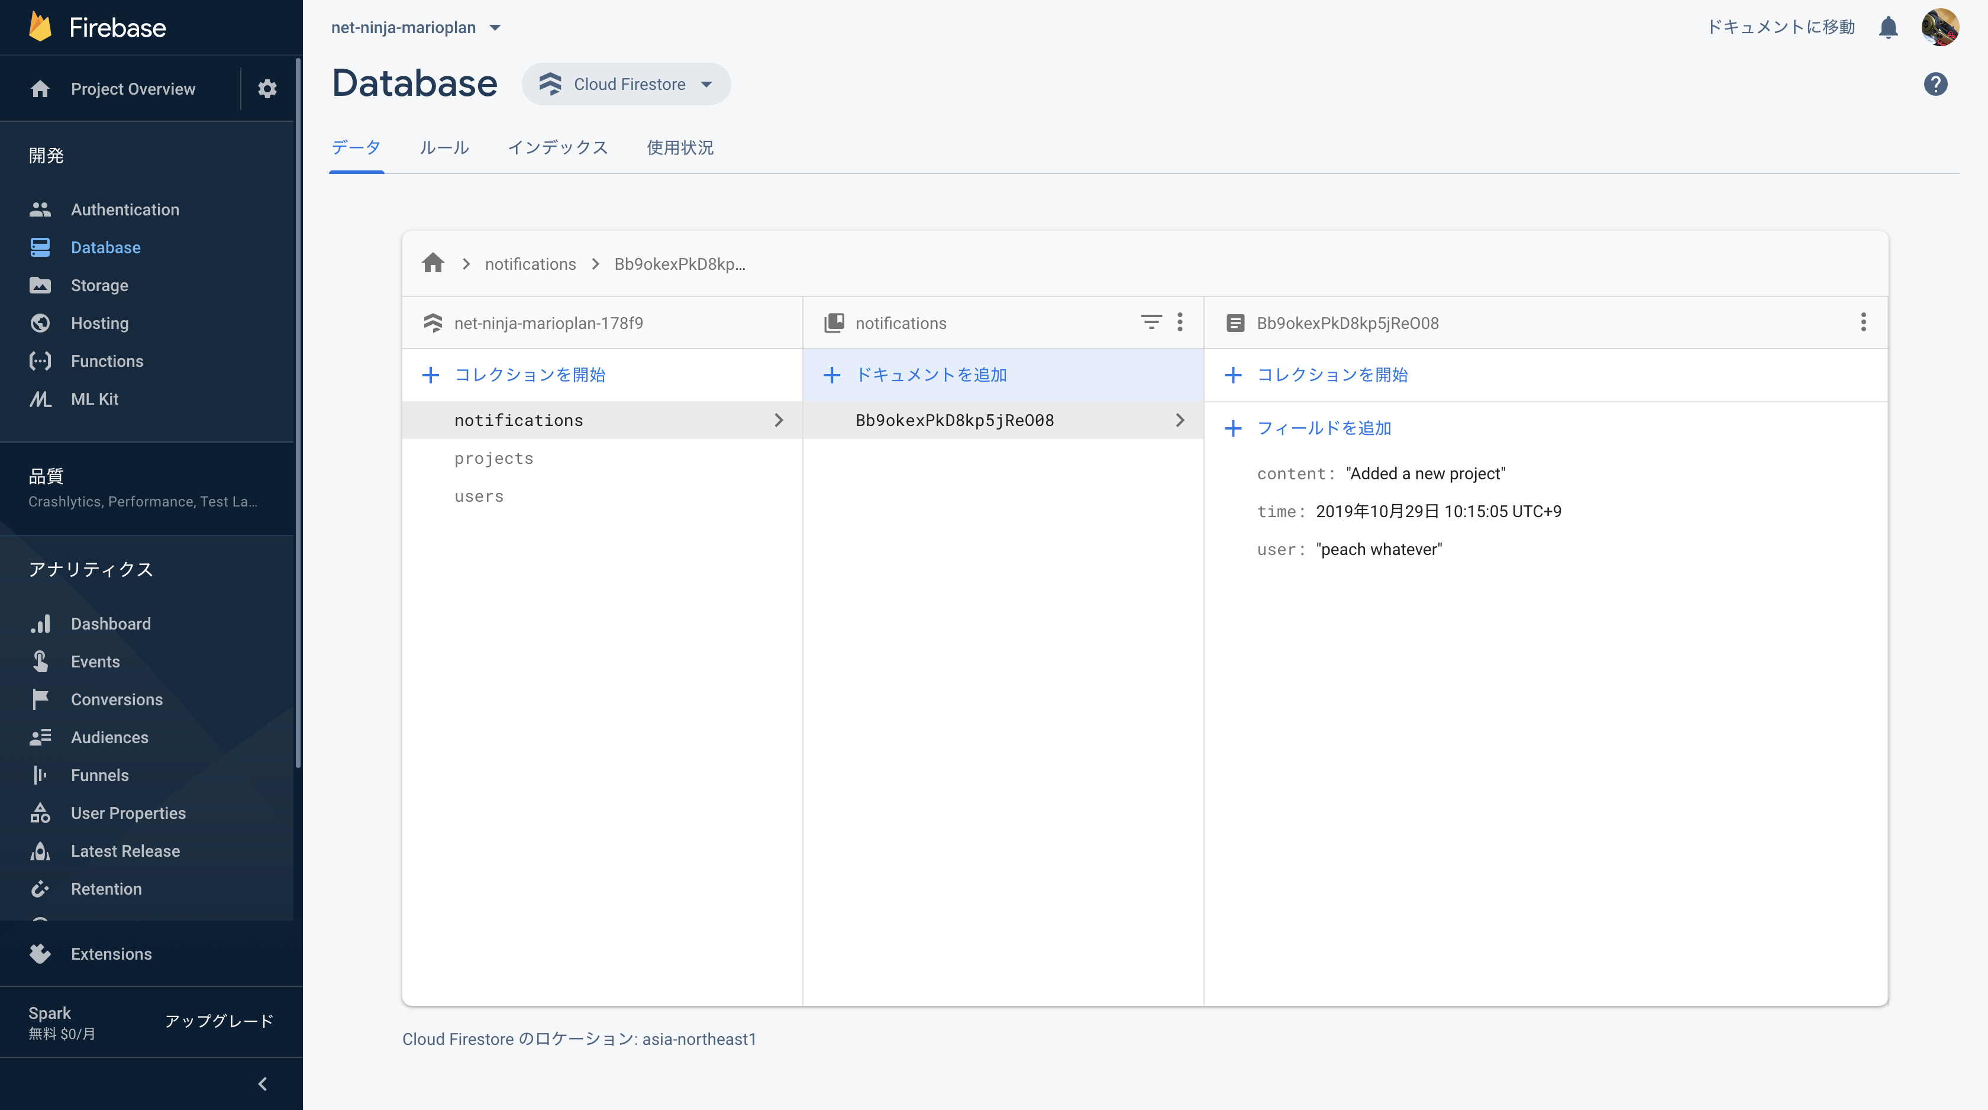Image resolution: width=1988 pixels, height=1110 pixels.
Task: Collapse the 開発 sidebar section
Action: click(x=46, y=155)
